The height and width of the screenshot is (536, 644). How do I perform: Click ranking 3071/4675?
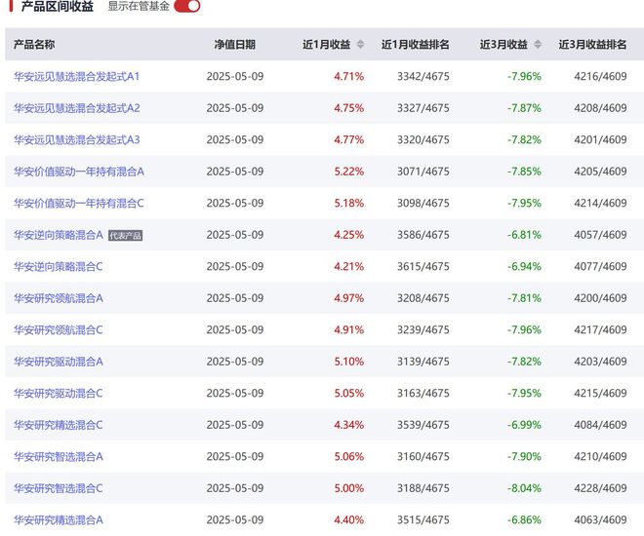[423, 172]
